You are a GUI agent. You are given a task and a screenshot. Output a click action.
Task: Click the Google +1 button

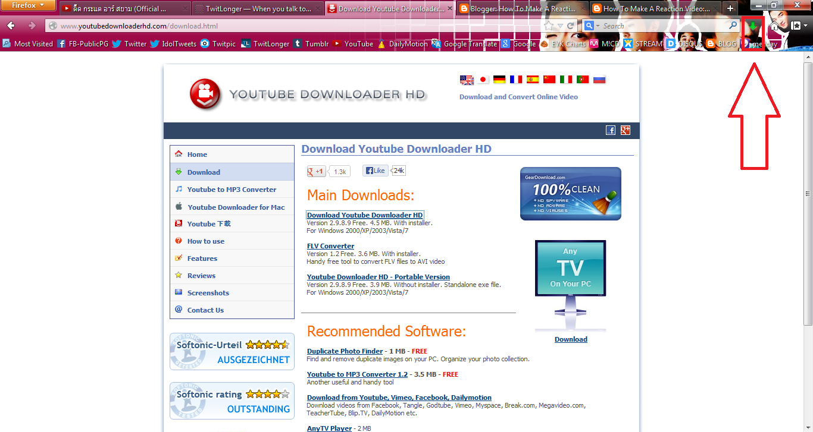317,171
